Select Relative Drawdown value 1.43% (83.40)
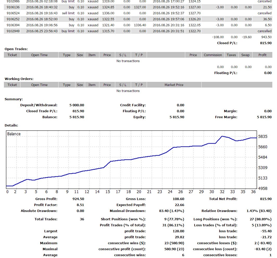The width and height of the screenshot is (277, 258). pyautogui.click(x=259, y=211)
